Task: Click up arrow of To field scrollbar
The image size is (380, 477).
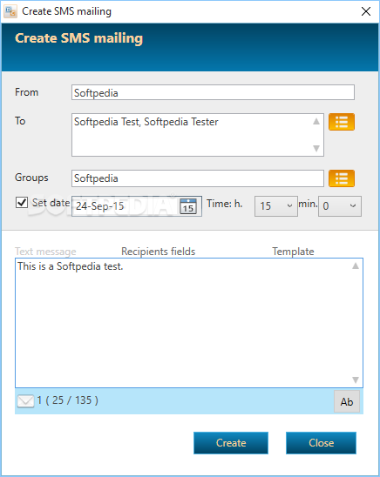Action: [316, 121]
